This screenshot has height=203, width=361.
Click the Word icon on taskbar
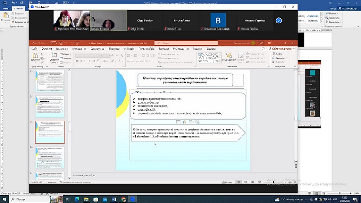(114, 199)
